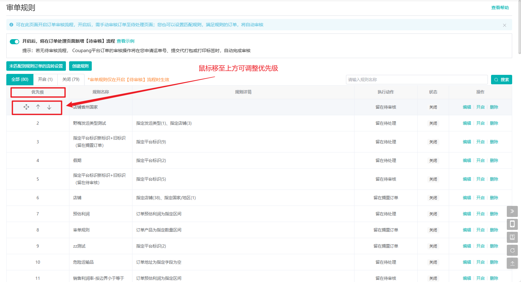Click 规则名称 column header

101,92
